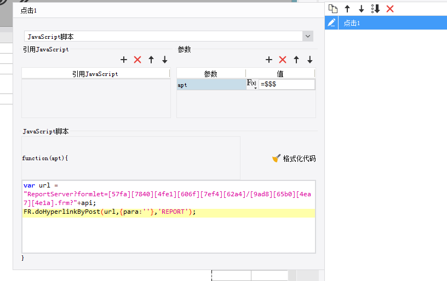
Task: Delete event with the red X in event list toolbar
Action: click(390, 9)
